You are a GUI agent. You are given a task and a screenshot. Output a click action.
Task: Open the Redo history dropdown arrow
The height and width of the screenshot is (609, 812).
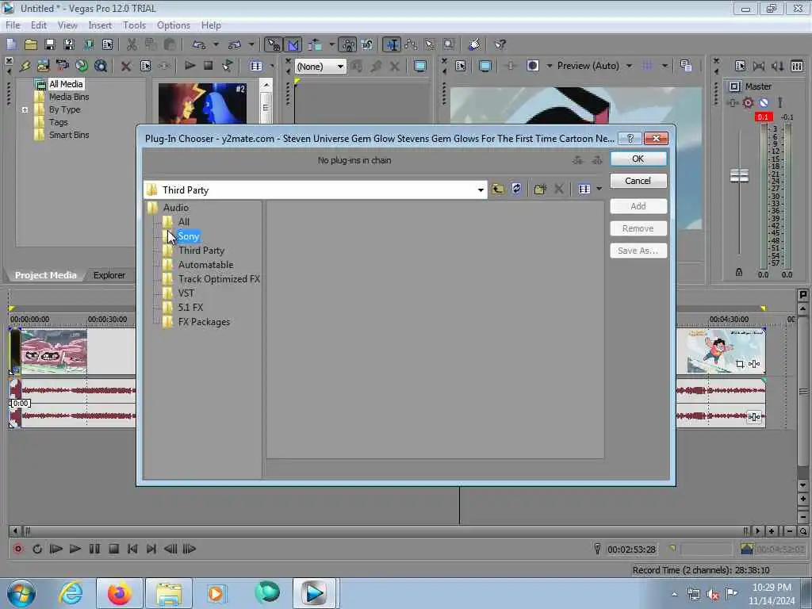(251, 45)
